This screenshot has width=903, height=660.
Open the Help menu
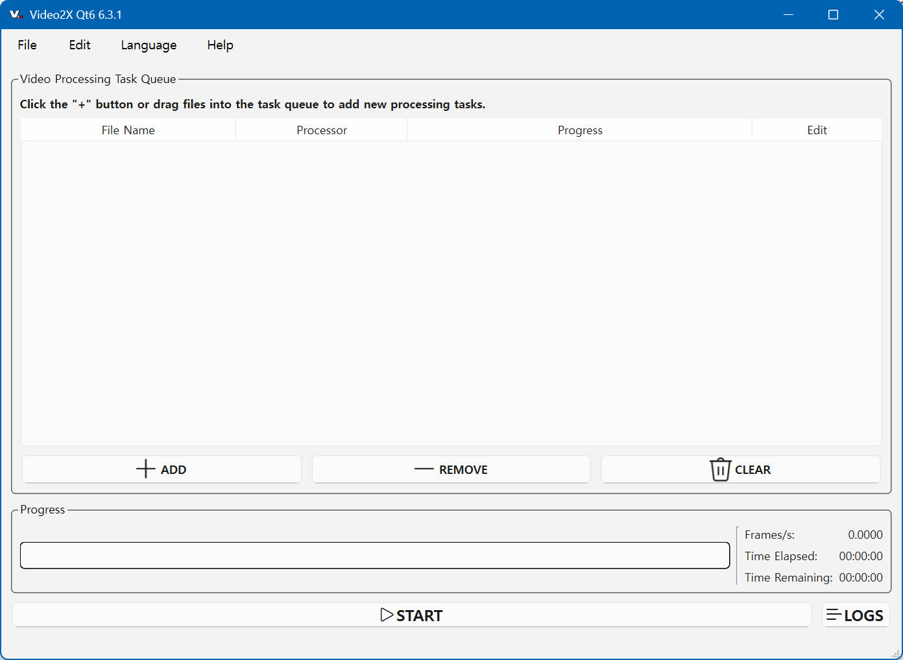(220, 45)
